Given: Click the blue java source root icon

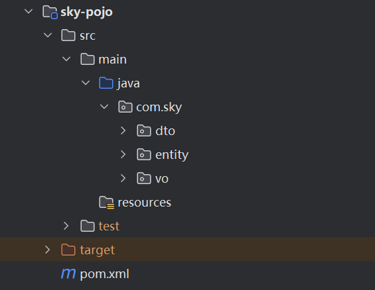Looking at the screenshot, I should (x=106, y=83).
